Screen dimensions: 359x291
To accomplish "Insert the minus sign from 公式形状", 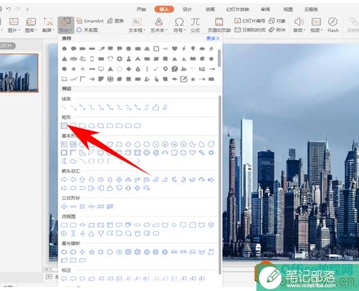I will pos(73,206).
